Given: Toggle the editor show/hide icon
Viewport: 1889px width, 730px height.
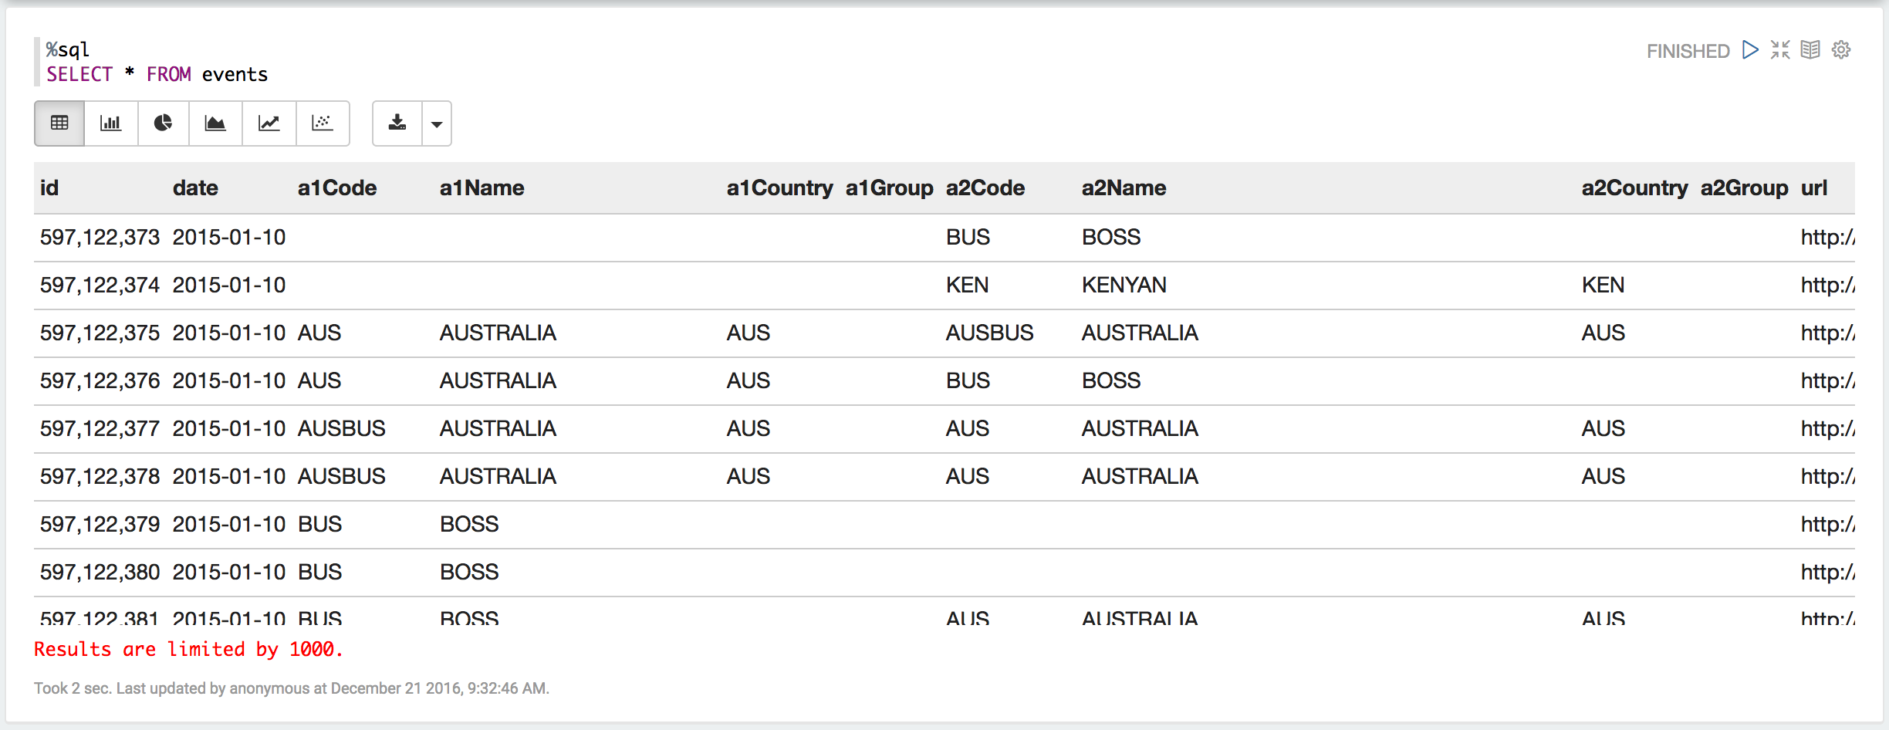Looking at the screenshot, I should point(1780,50).
